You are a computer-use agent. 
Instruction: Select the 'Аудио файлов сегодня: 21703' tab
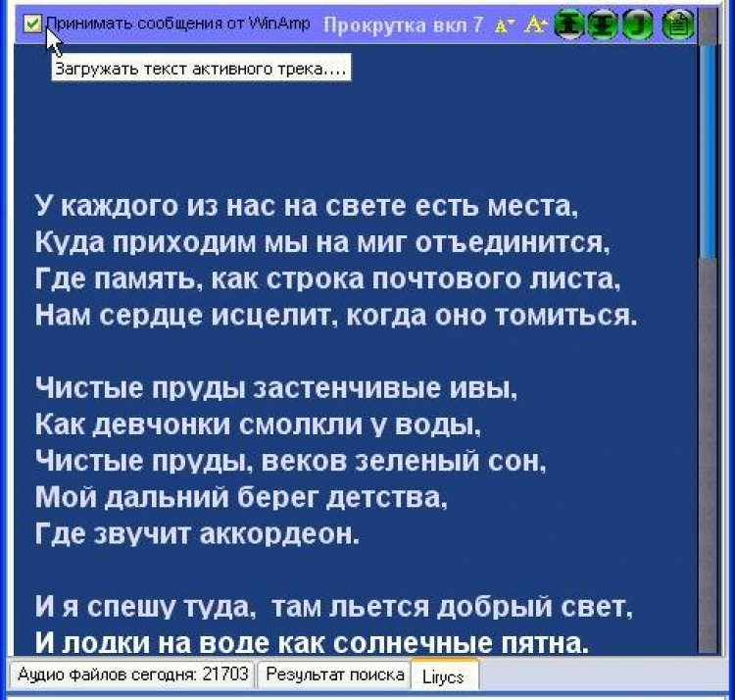click(x=132, y=675)
